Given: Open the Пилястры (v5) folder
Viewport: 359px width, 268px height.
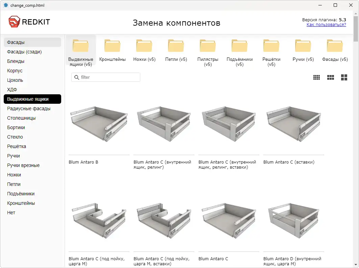Looking at the screenshot, I should coord(208,47).
